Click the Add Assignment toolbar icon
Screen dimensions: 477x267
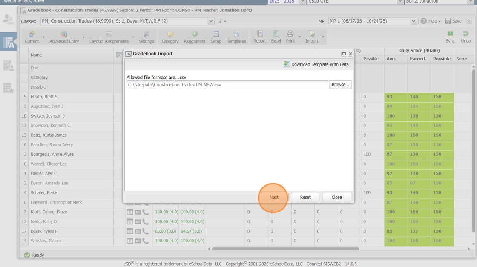(194, 34)
